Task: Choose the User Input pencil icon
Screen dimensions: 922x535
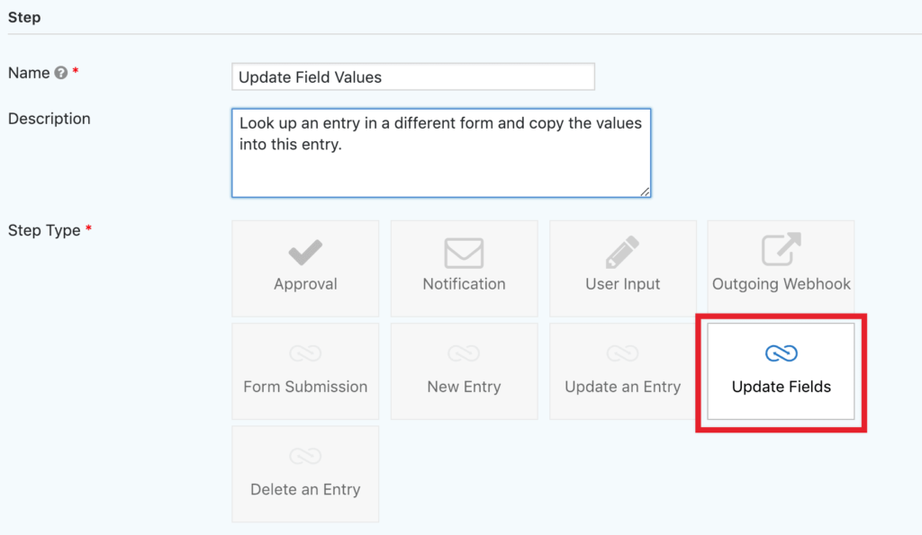Action: pyautogui.click(x=622, y=253)
